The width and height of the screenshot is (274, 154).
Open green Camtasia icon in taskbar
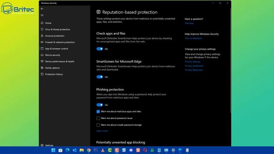coord(110,150)
